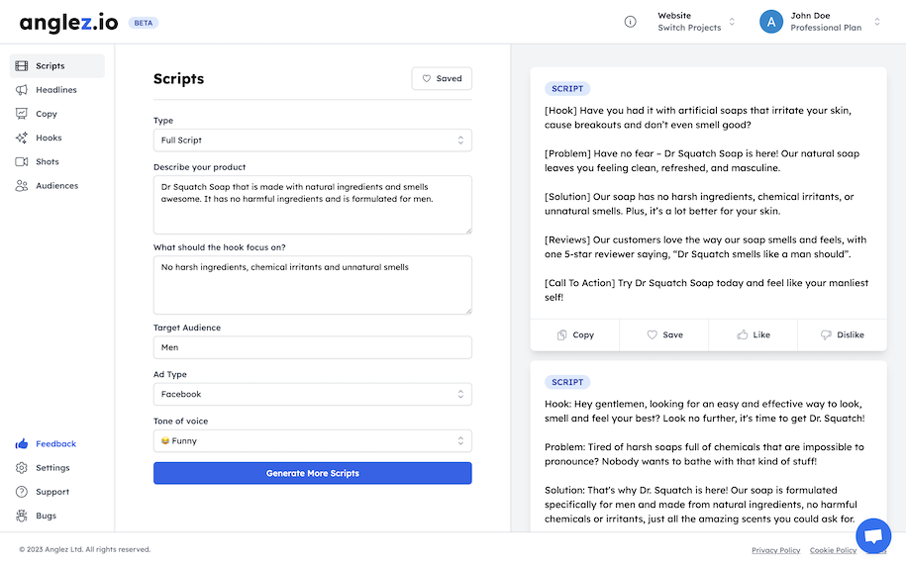
Task: Click the info circle icon in header
Action: [x=631, y=22]
